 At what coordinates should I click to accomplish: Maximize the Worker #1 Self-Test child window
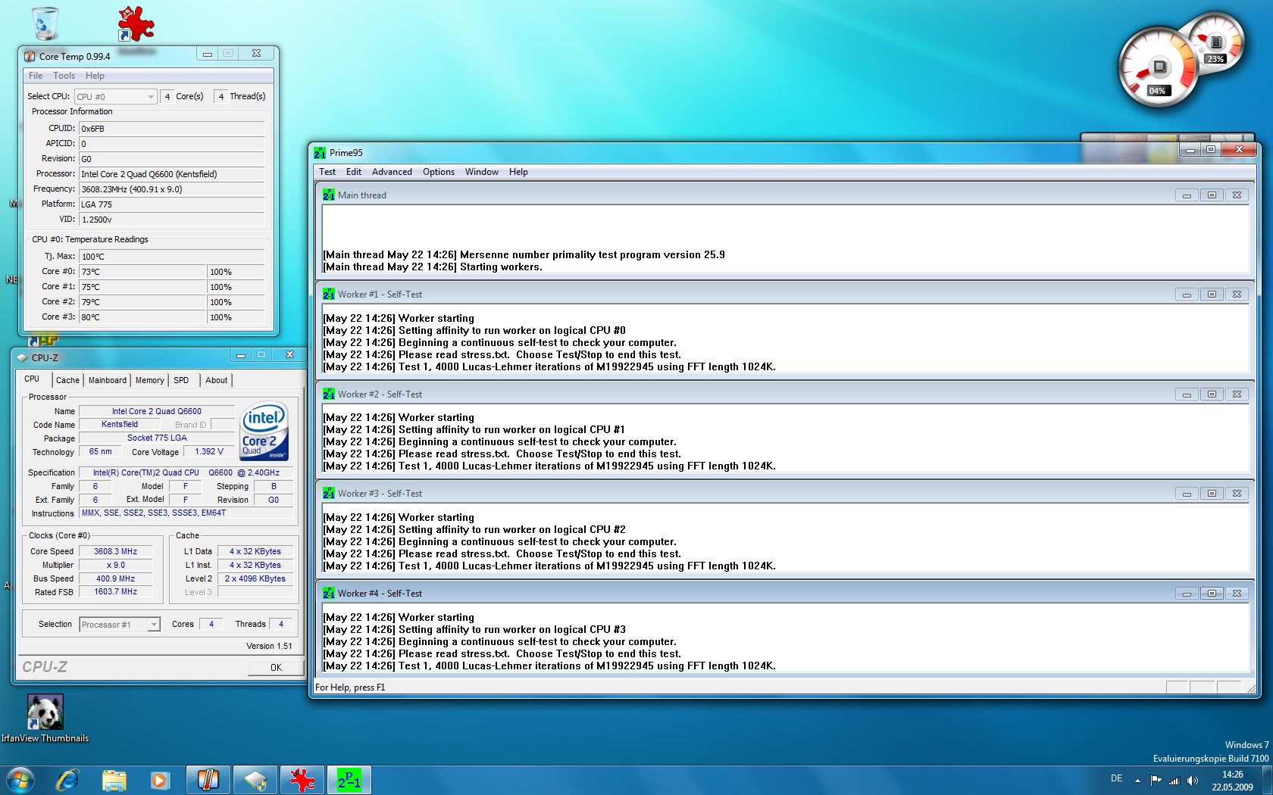coord(1212,295)
